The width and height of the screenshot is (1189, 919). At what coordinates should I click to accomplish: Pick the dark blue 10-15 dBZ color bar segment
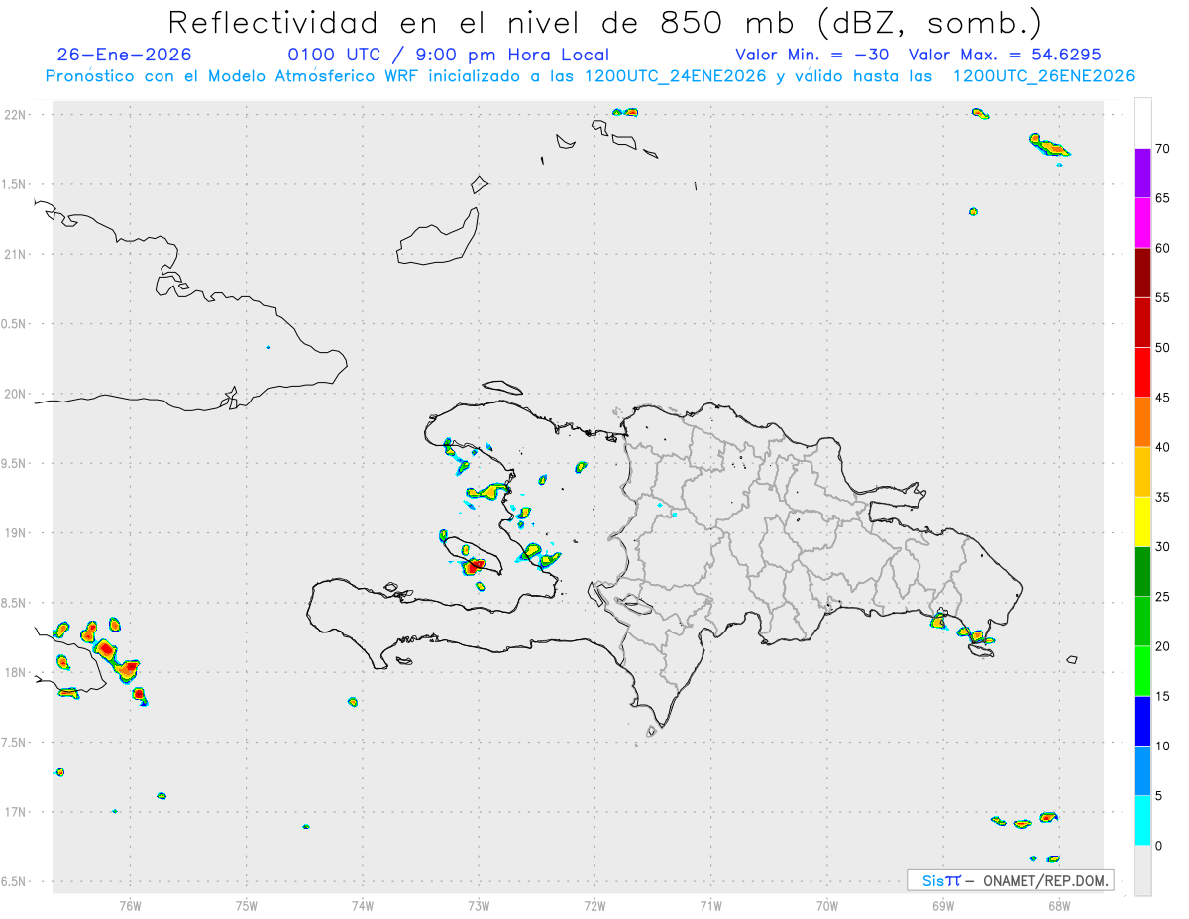(x=1142, y=721)
